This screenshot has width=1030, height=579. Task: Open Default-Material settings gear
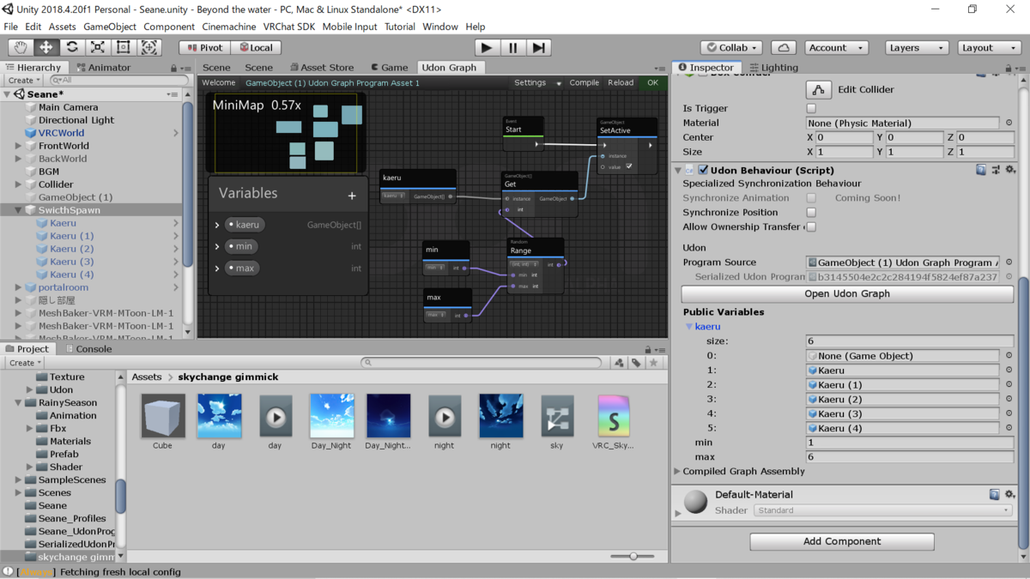pyautogui.click(x=1010, y=494)
